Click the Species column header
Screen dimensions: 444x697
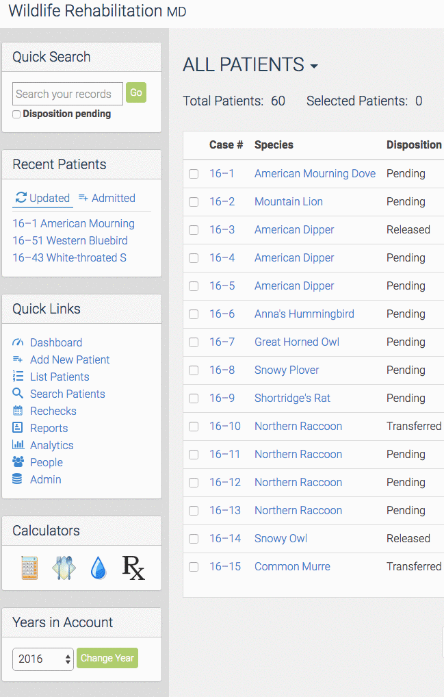pyautogui.click(x=274, y=145)
